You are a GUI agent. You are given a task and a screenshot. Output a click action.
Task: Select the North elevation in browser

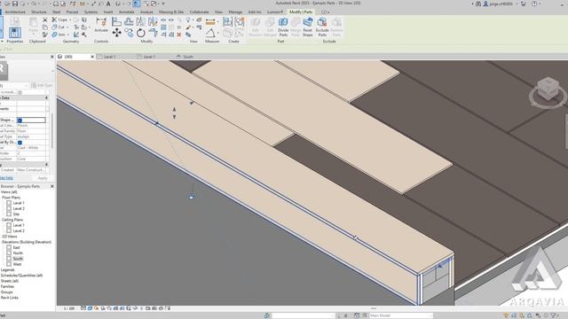click(x=18, y=253)
